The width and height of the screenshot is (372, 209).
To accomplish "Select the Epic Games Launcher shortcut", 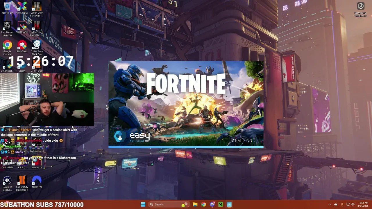I will [7, 29].
